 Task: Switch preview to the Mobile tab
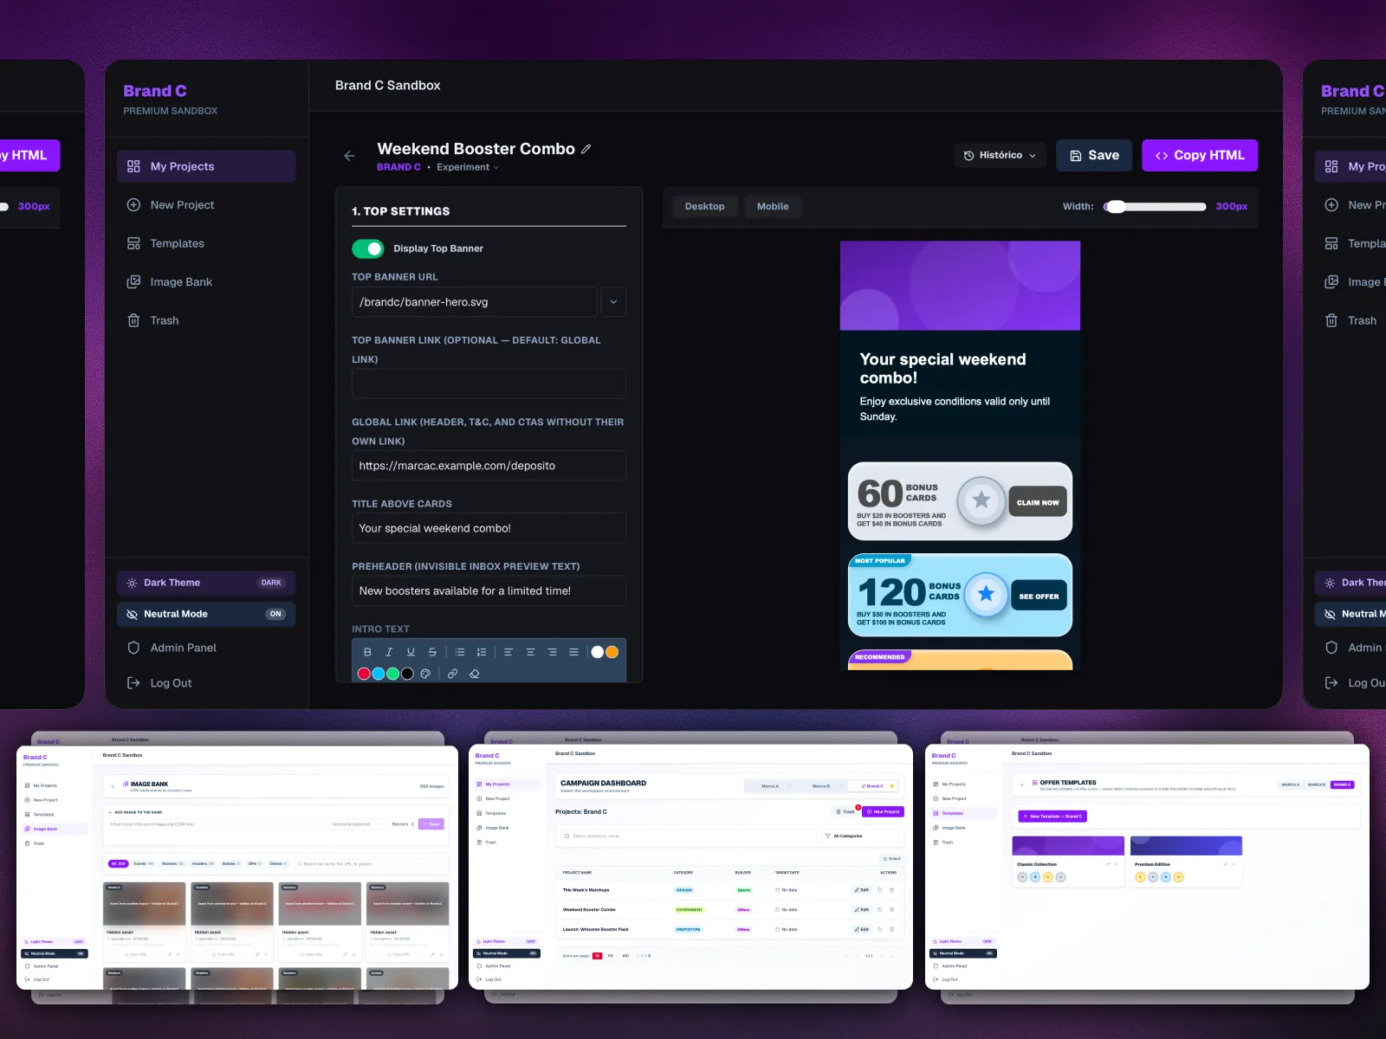pyautogui.click(x=773, y=206)
